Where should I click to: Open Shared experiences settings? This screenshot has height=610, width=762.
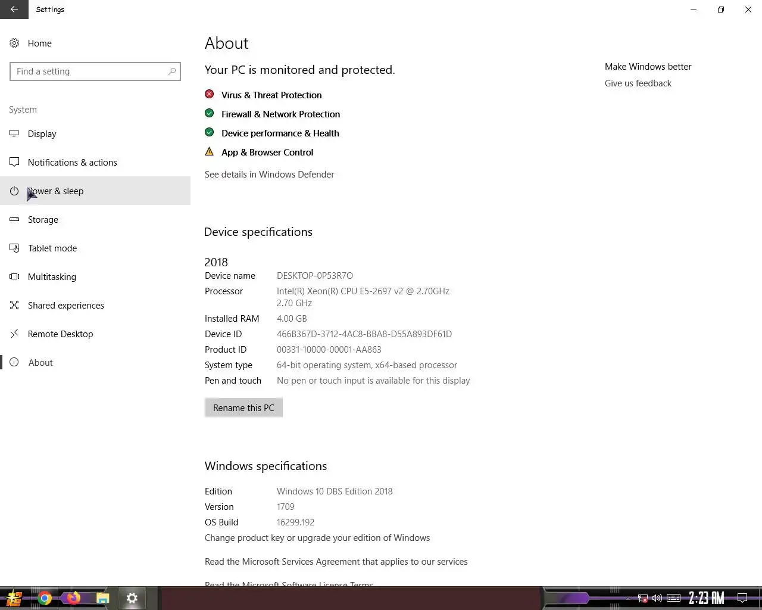95,306
